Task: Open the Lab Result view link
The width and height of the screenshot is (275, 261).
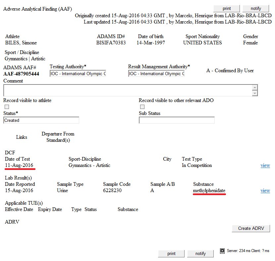Action: 265,190
